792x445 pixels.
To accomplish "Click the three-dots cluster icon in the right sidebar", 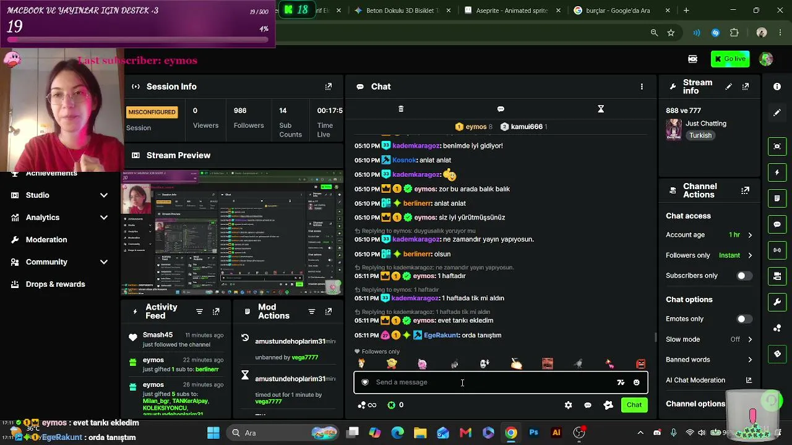I will click(777, 328).
